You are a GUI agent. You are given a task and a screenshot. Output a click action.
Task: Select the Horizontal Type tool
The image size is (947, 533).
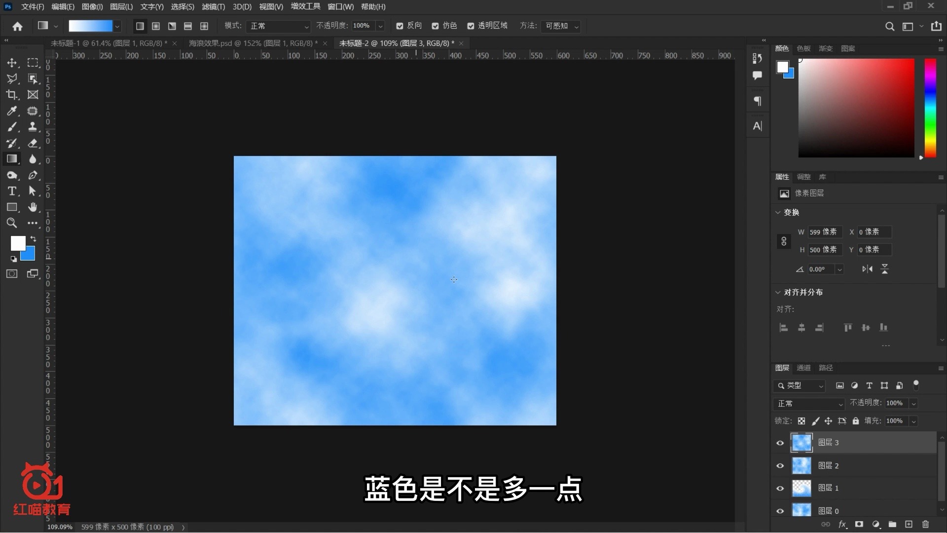click(x=12, y=191)
